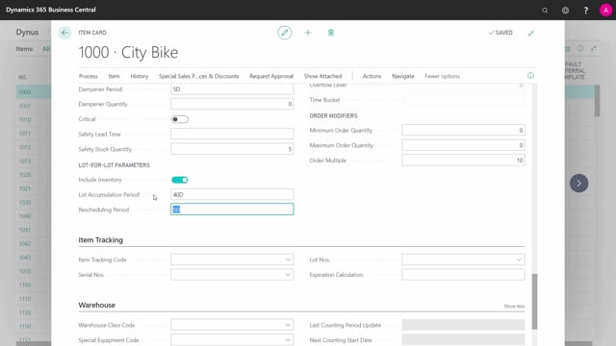Click the item card vertical scrollbar thumb
Viewport: 616px width, 346px height.
[534, 301]
